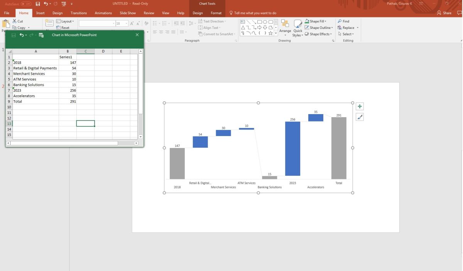Close the Chart in Microsoft PowerPoint window
The width and height of the screenshot is (463, 271).
137,35
